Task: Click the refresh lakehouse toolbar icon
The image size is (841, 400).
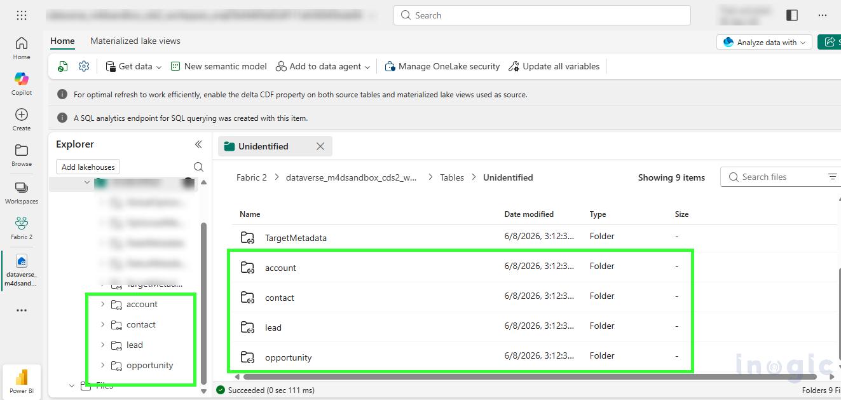Action: click(63, 66)
